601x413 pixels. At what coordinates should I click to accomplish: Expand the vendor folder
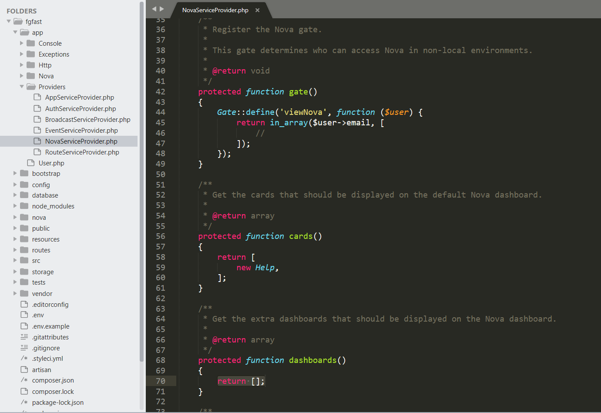tap(15, 293)
